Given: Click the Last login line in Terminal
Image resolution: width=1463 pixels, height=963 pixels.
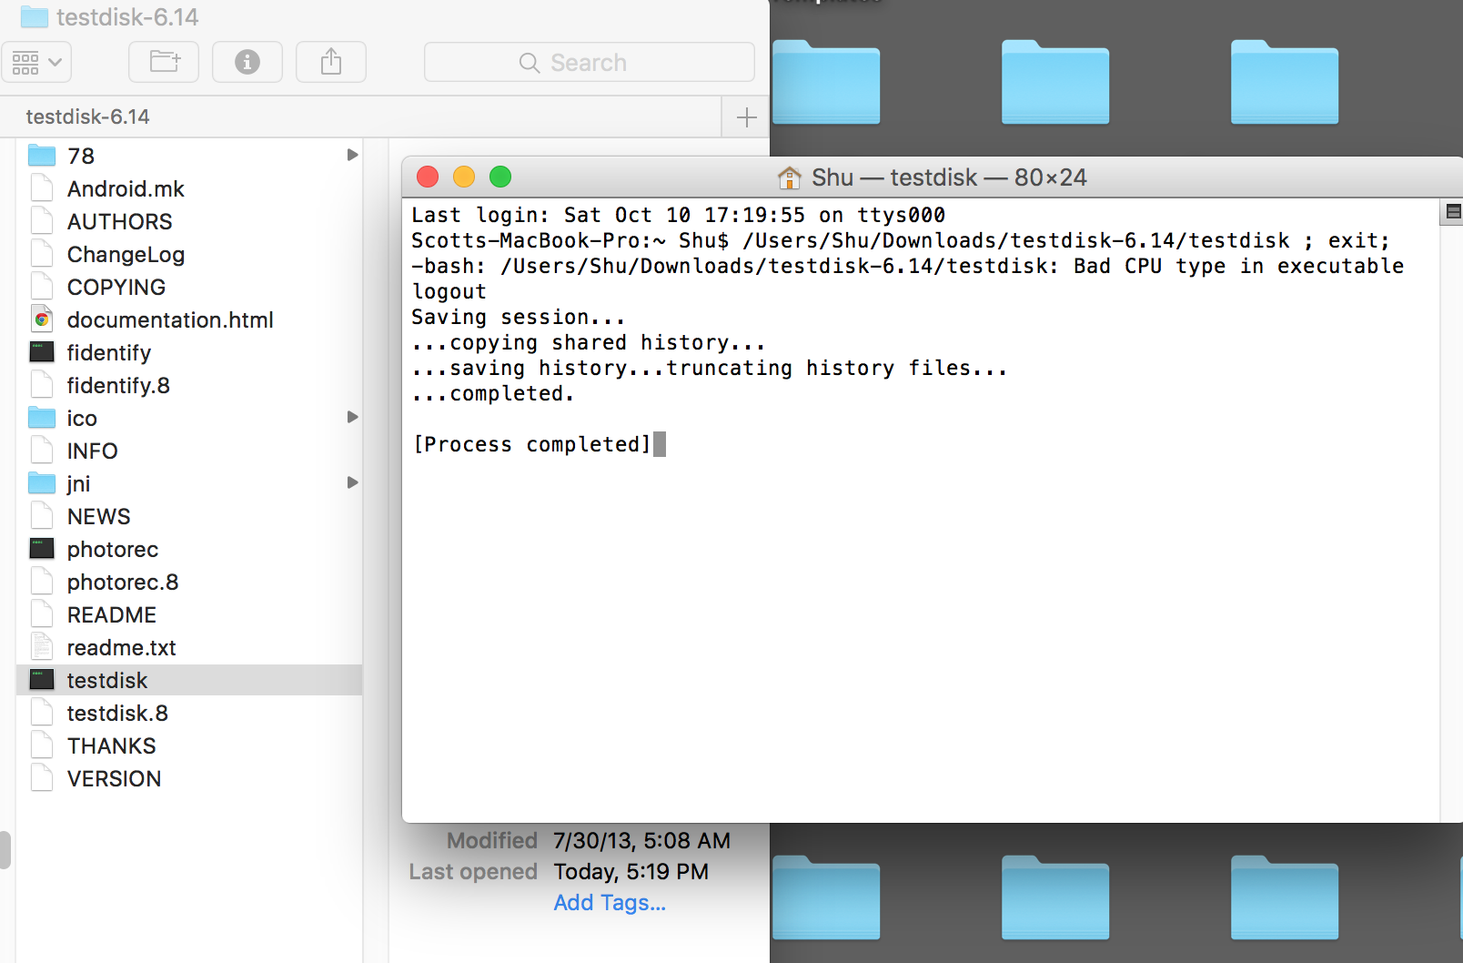Looking at the screenshot, I should tap(678, 216).
